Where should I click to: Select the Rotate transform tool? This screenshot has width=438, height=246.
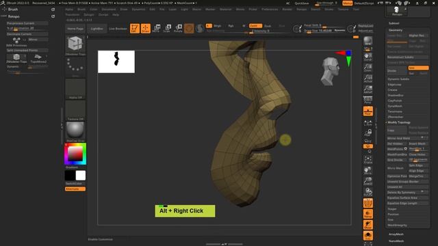(x=178, y=28)
